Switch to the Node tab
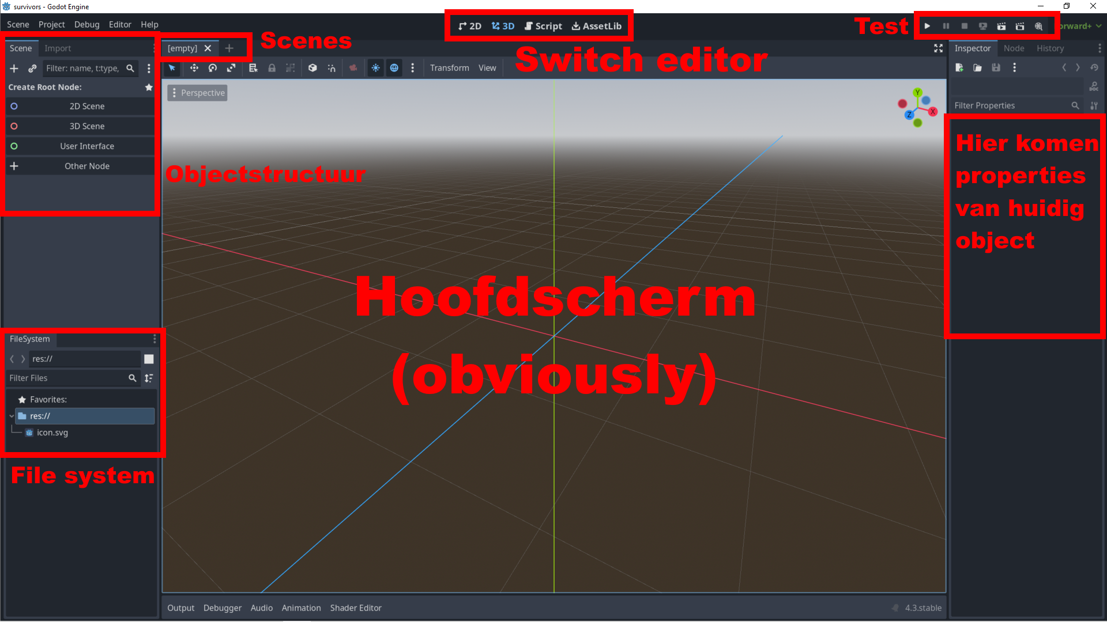 pos(1014,48)
